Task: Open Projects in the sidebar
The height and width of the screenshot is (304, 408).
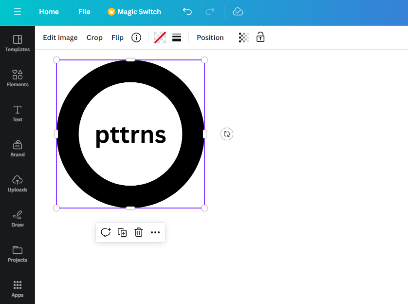Action: [18, 254]
